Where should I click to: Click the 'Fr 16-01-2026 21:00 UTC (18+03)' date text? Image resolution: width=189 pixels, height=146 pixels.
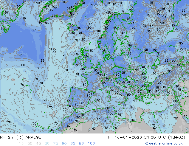pos(147,137)
